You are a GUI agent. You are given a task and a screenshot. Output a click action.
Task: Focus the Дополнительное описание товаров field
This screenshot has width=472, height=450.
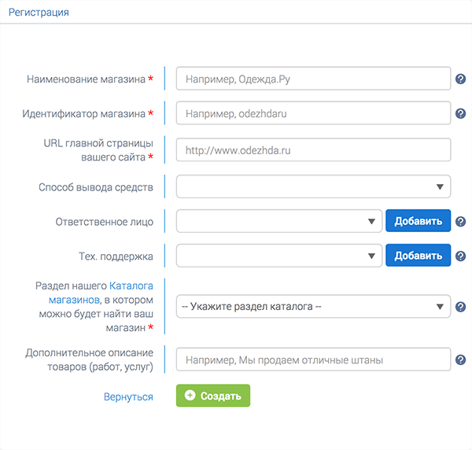click(313, 360)
